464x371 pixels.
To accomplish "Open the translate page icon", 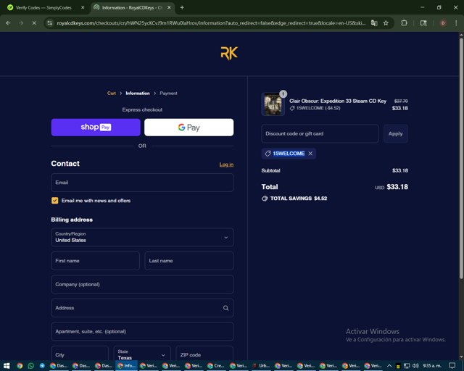I will pos(374,22).
